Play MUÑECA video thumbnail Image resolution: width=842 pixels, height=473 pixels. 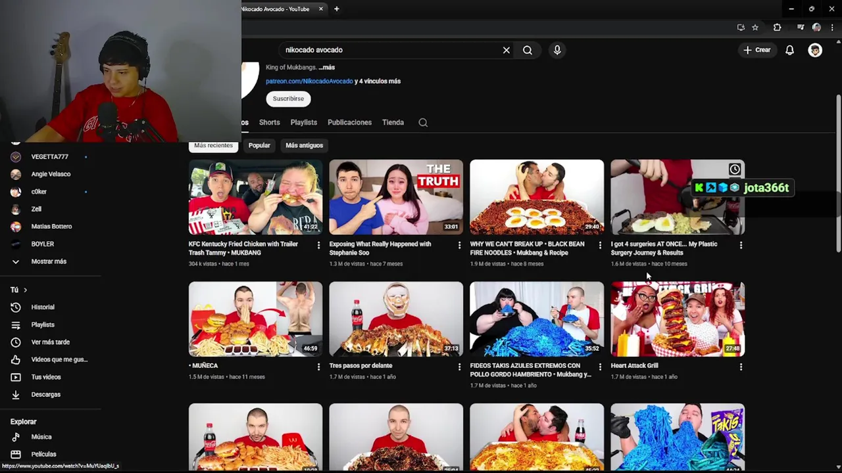coord(255,319)
